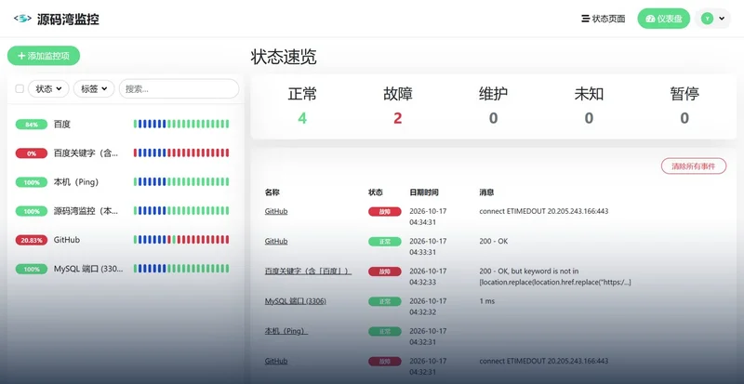Click the 20.83% uptime badge
744x384 pixels.
point(32,240)
